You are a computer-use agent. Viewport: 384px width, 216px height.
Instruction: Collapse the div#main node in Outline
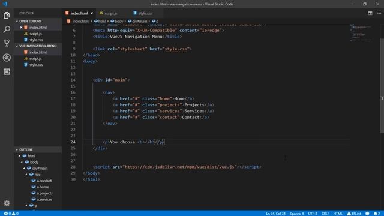pos(24,168)
